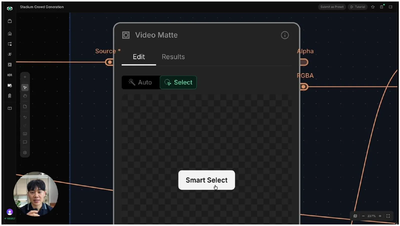Image resolution: width=400 pixels, height=226 pixels.
Task: Click the HDR icon in left sidebar
Action: click(x=10, y=75)
